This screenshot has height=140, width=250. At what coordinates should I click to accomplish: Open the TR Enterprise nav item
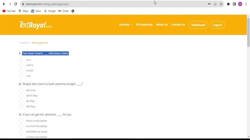point(144,24)
